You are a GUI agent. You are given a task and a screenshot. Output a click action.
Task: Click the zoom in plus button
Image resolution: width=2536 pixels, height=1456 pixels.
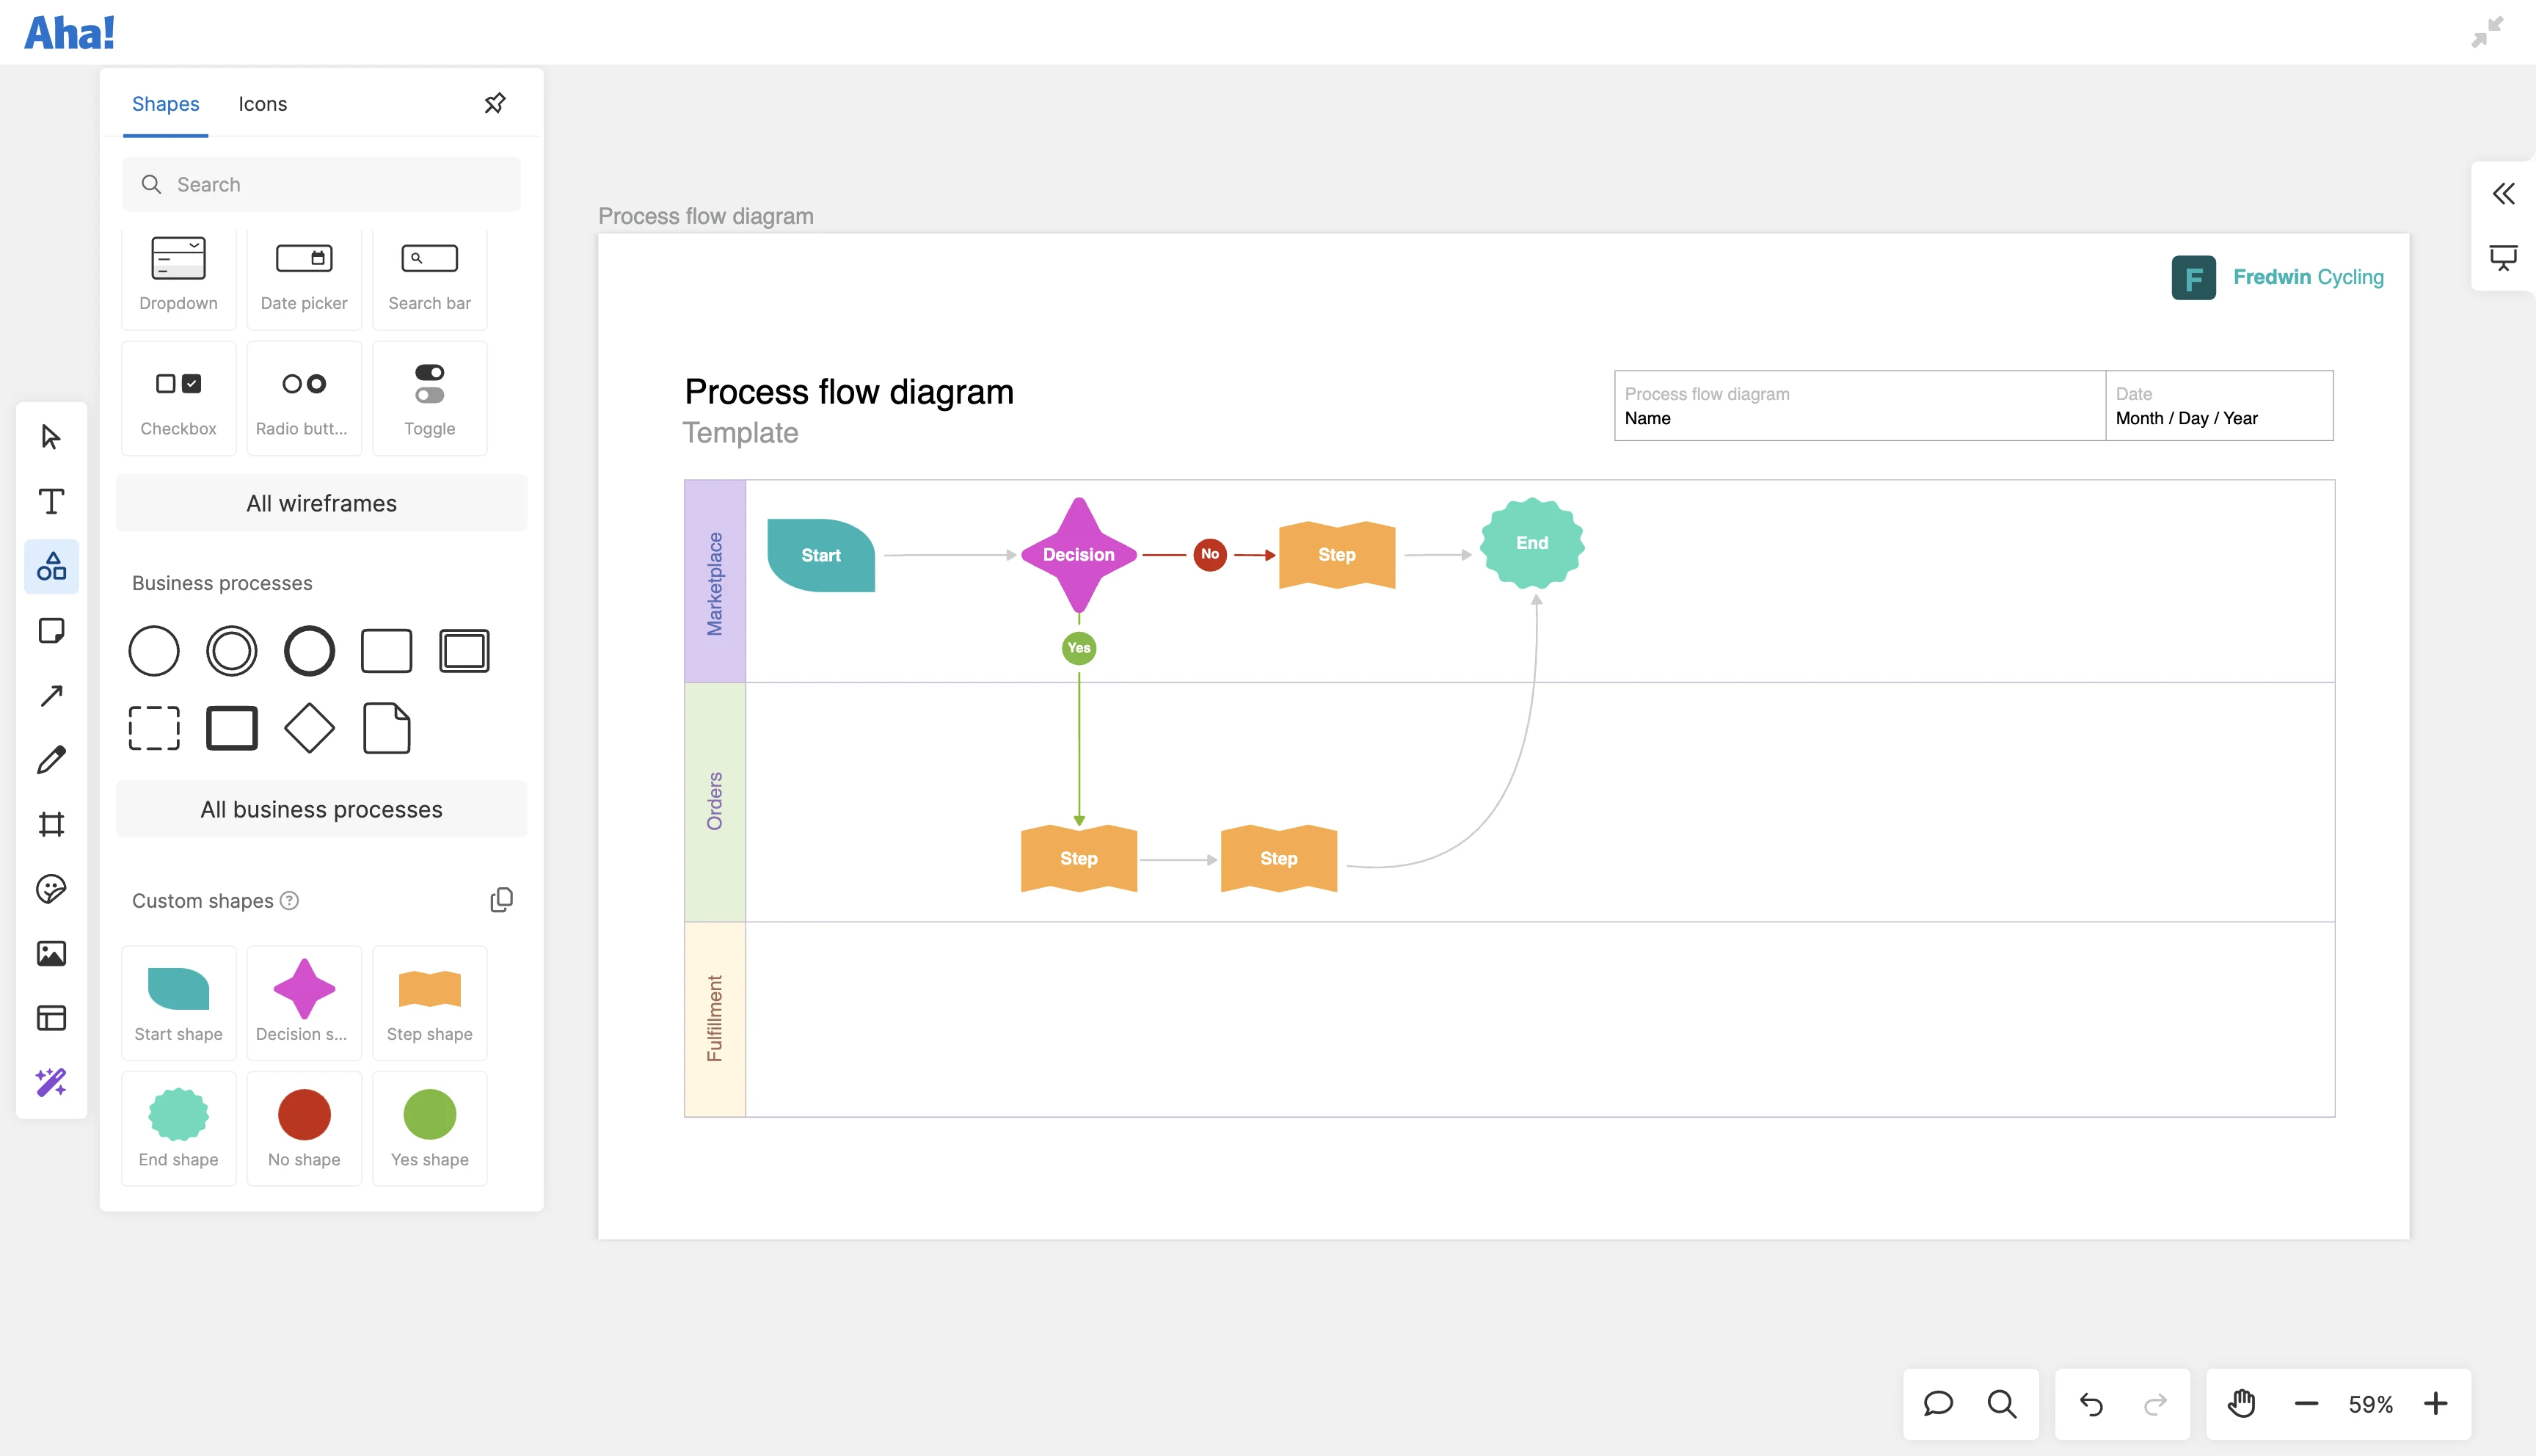point(2436,1404)
